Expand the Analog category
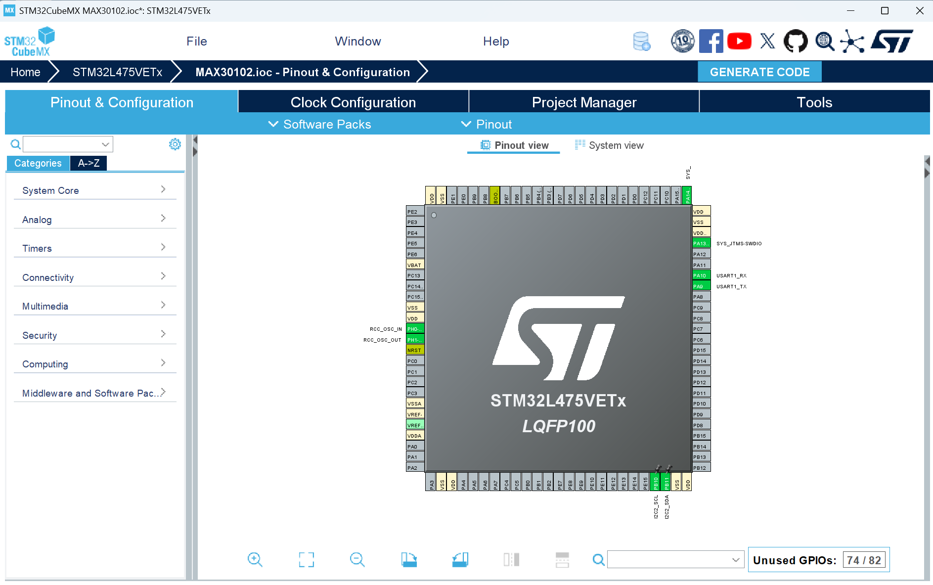Image resolution: width=933 pixels, height=585 pixels. [95, 220]
